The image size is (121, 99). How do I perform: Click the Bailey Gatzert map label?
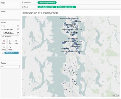[x=73, y=39]
